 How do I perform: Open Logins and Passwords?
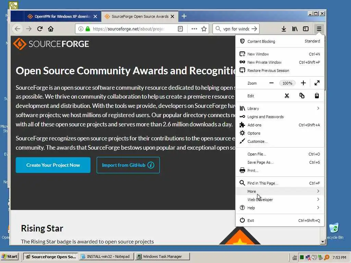pyautogui.click(x=280, y=117)
